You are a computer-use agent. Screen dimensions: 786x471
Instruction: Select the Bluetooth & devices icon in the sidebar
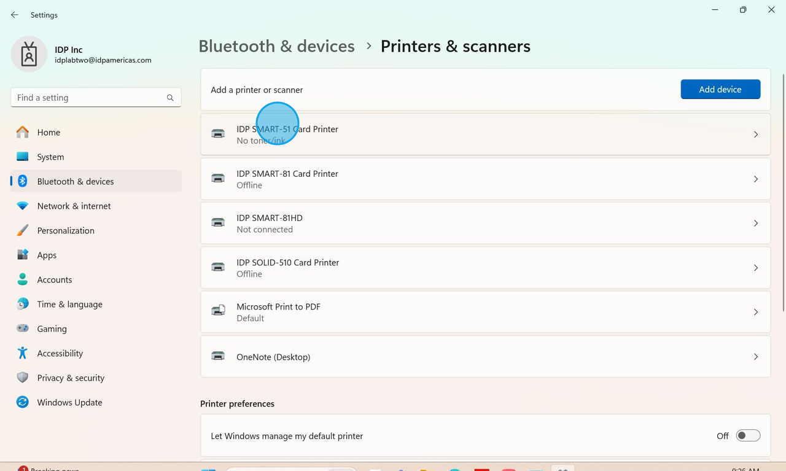(x=23, y=181)
